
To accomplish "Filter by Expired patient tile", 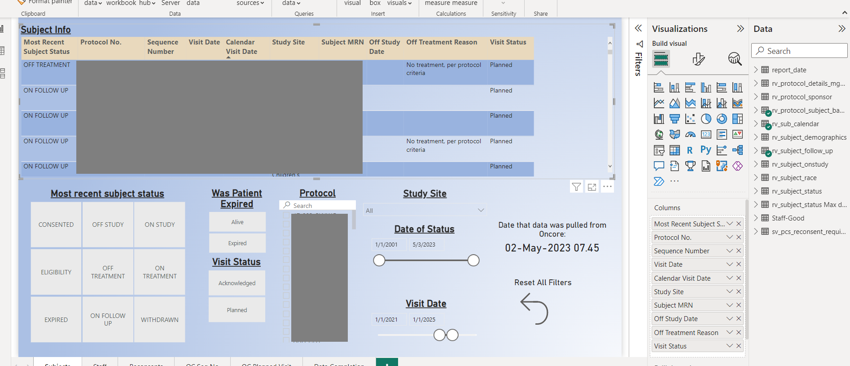I will [237, 243].
